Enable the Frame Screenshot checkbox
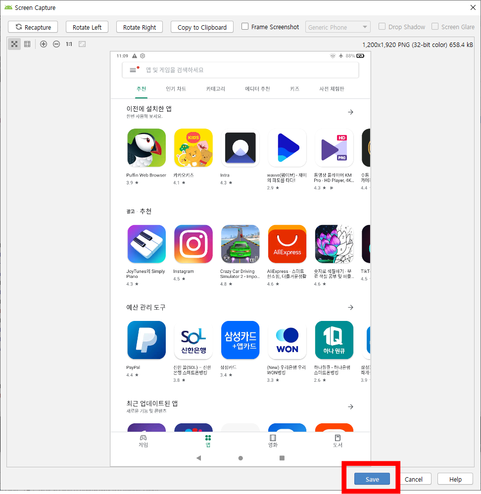Screen dimensions: 481x494 pyautogui.click(x=245, y=27)
